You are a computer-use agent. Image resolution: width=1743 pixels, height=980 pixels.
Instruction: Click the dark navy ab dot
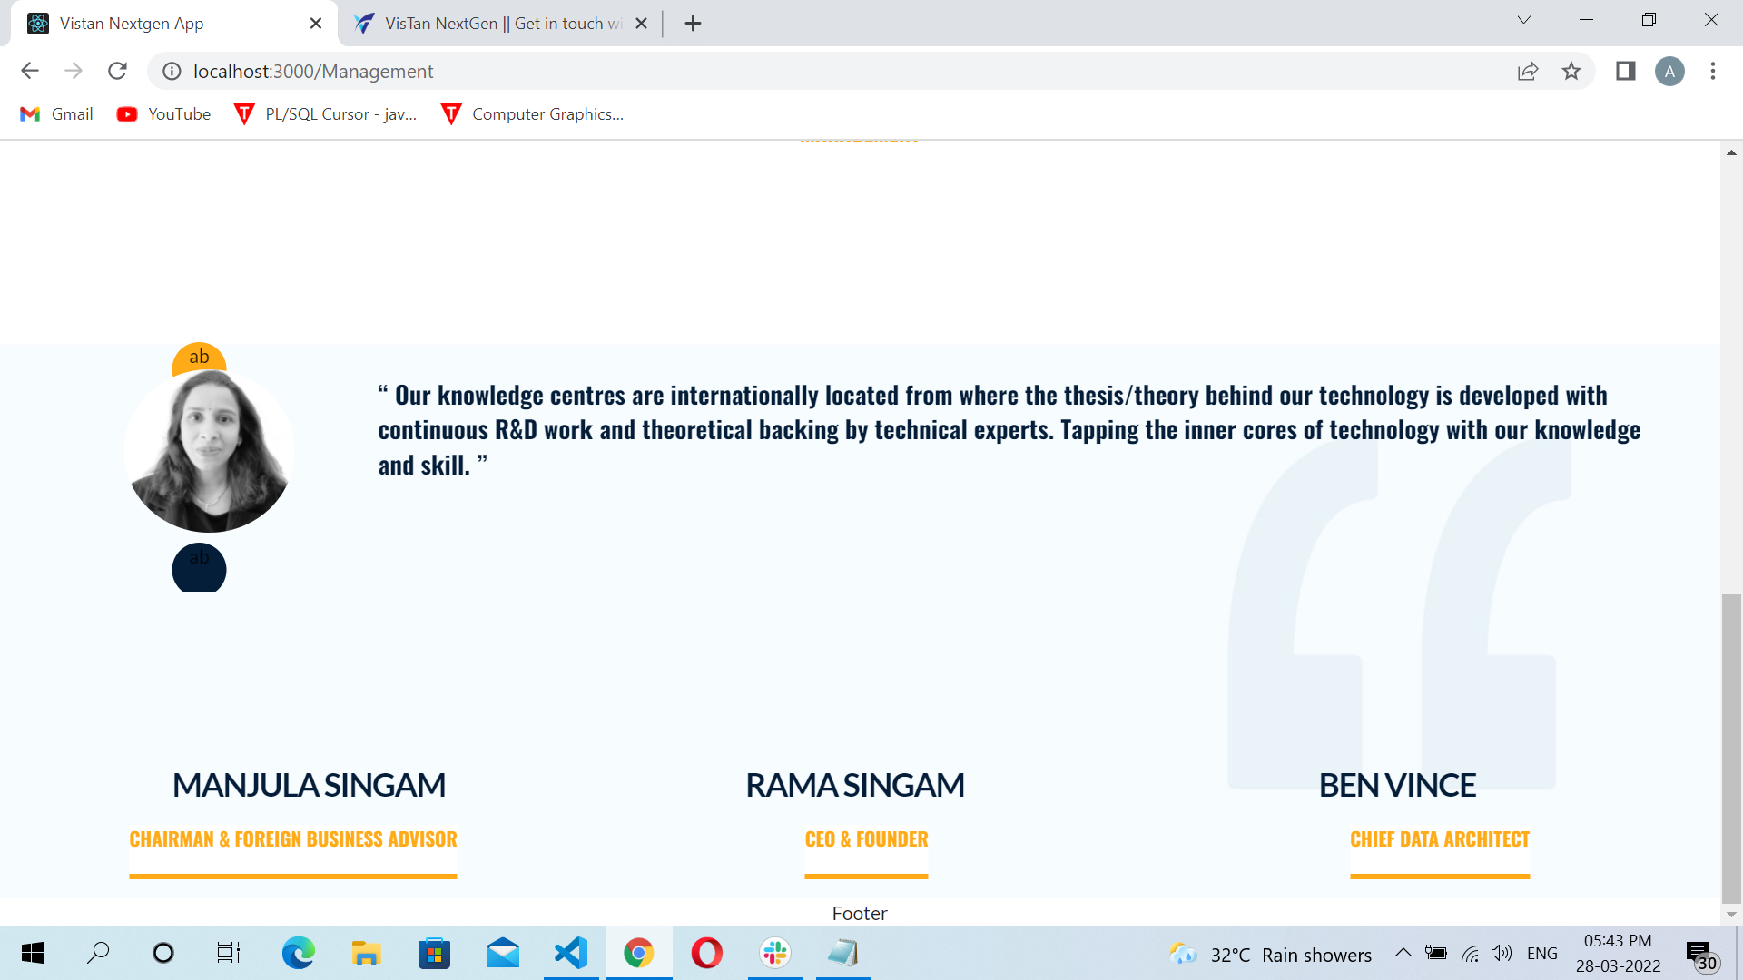[x=199, y=568]
